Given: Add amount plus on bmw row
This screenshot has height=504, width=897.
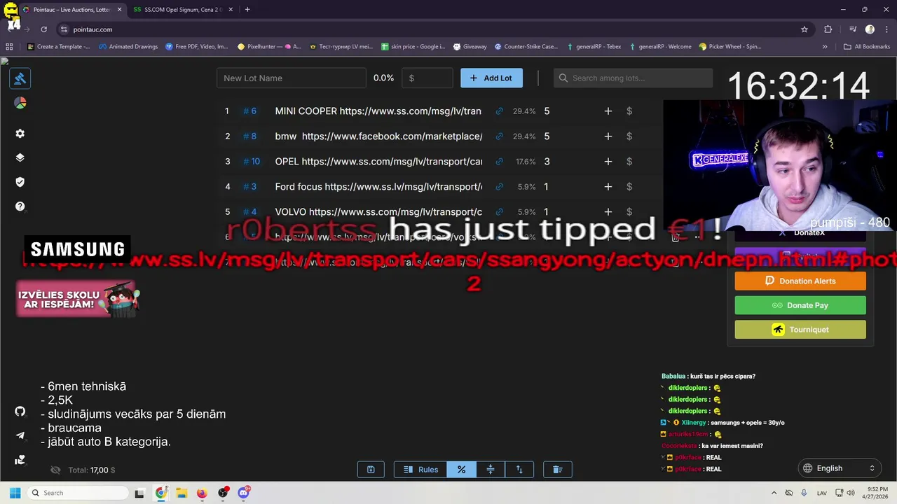Looking at the screenshot, I should pos(608,136).
